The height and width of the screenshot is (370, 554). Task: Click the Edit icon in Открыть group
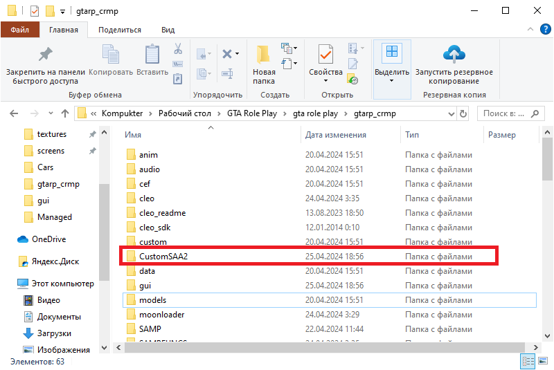point(353,64)
